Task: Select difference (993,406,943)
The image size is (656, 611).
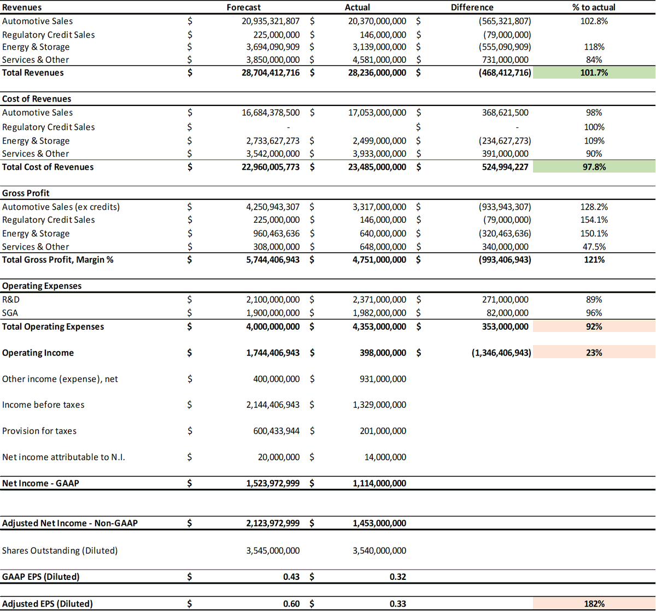Action: (x=505, y=260)
